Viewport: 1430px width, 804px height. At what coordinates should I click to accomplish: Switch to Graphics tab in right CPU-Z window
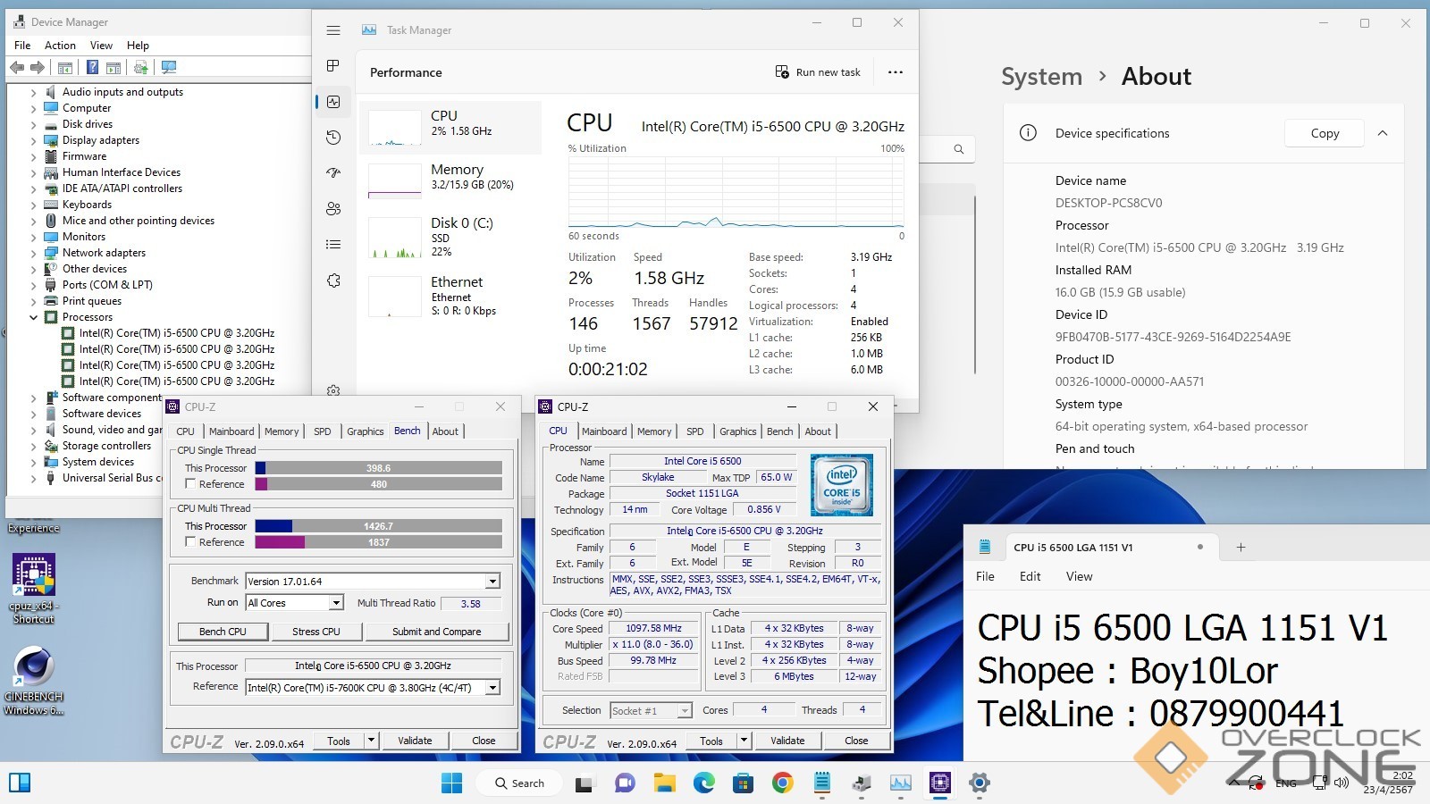pos(737,431)
